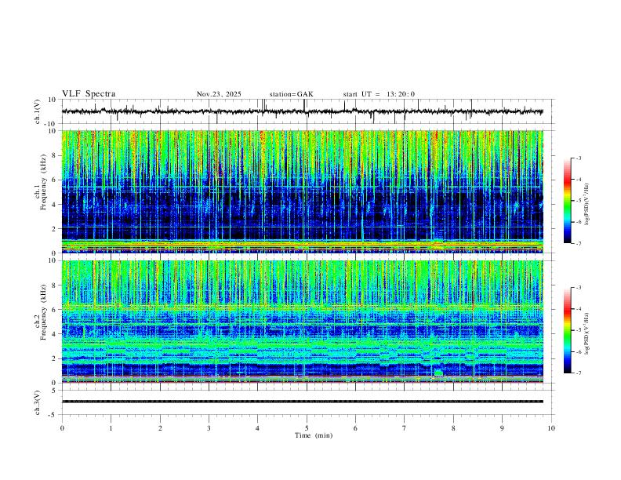Click the "4" kHz tick of ch.1 spectrogram
The image size is (621, 480).
tap(54, 205)
